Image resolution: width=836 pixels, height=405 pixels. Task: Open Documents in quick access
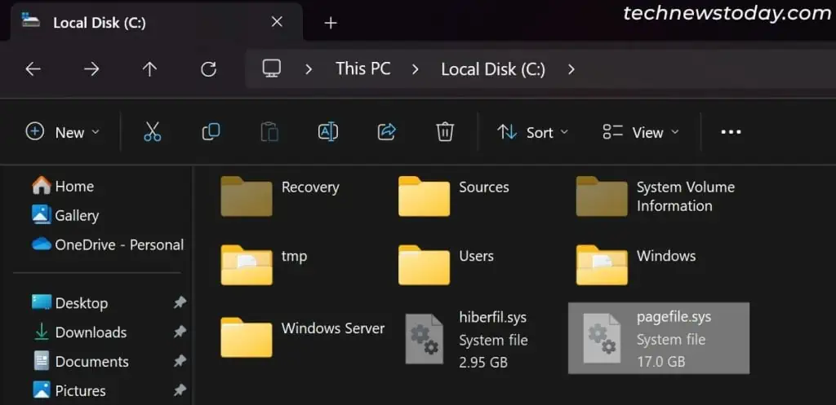[81, 361]
